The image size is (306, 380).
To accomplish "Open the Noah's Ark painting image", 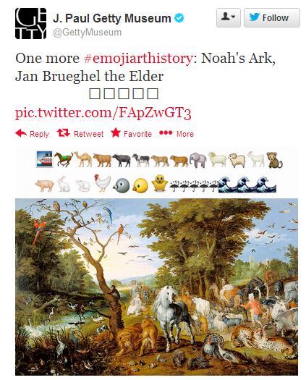I will (x=156, y=287).
